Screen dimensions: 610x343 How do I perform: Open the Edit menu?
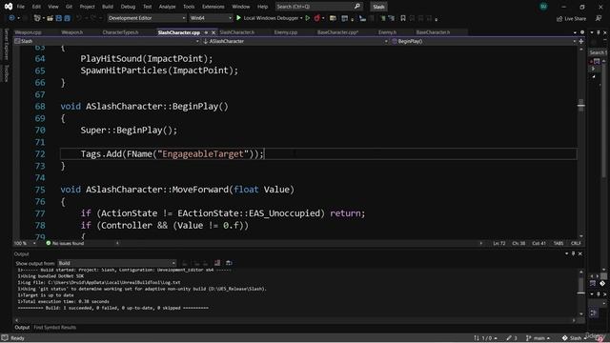pyautogui.click(x=36, y=7)
